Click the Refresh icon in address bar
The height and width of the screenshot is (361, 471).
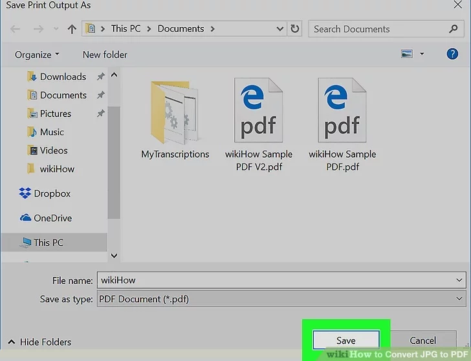pos(295,29)
